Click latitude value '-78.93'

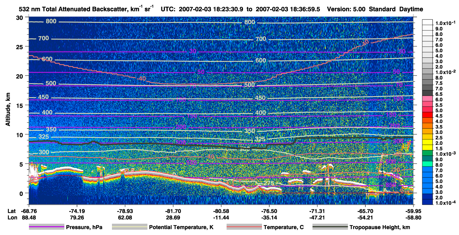(125, 211)
